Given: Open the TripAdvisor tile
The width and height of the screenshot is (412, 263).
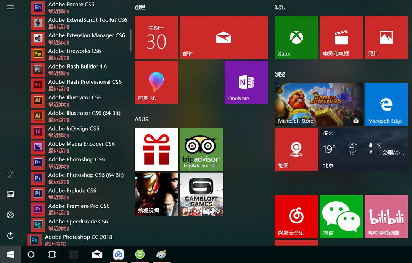Looking at the screenshot, I should (201, 149).
